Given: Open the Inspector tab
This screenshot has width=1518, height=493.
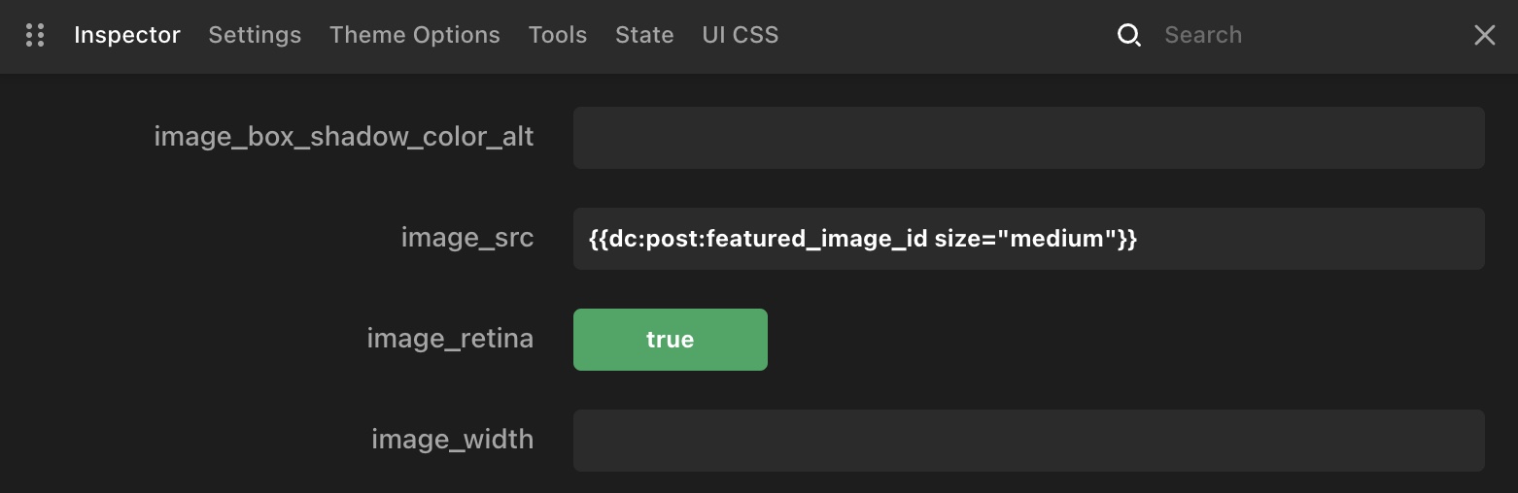Looking at the screenshot, I should (x=127, y=35).
